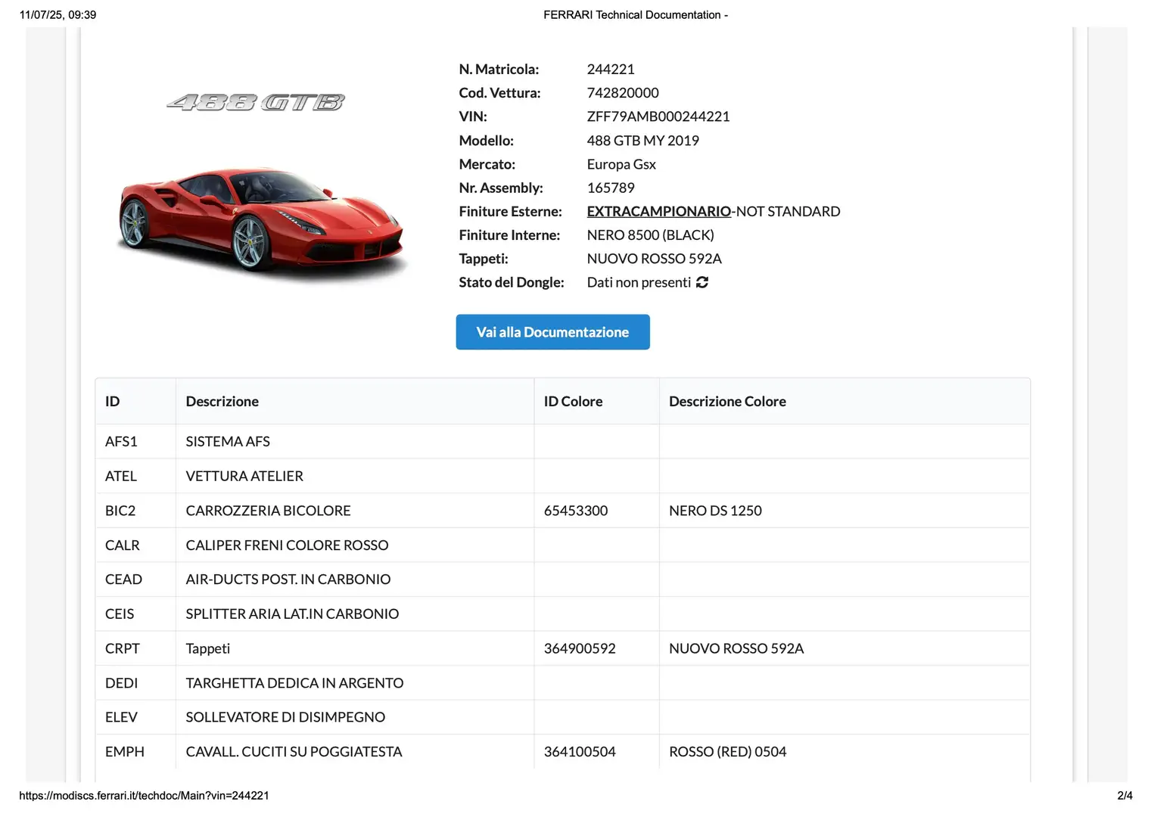Select TARGHETTA DEDICA IN ARGENTO cell
Screen dimensions: 1151x817
[x=355, y=683]
